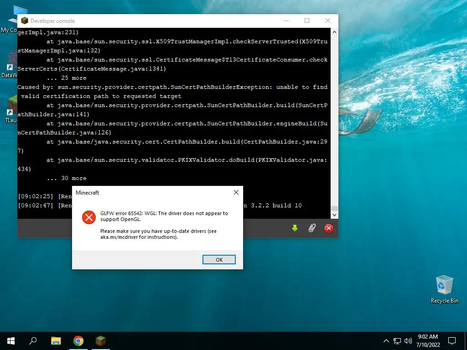Select the DataW desktop shortcut
Viewport: 467px width, 350px height.
[10, 65]
